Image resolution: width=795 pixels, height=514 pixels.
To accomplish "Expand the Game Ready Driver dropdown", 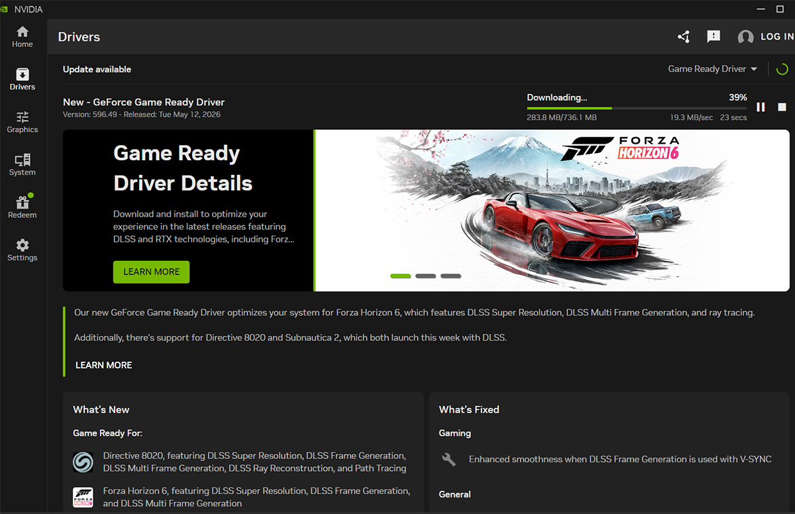I will point(712,69).
